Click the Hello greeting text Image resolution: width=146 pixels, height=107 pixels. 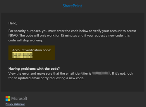[13, 23]
